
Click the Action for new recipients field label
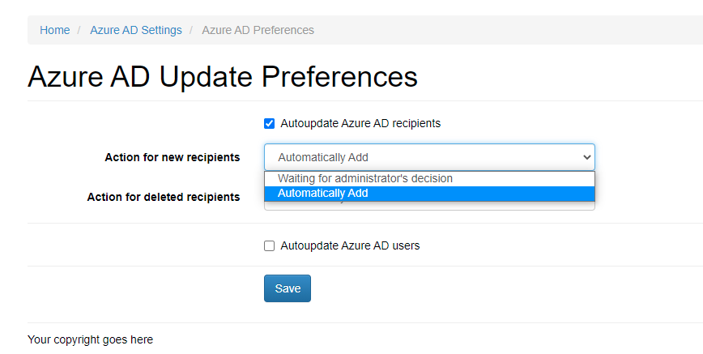tap(172, 157)
